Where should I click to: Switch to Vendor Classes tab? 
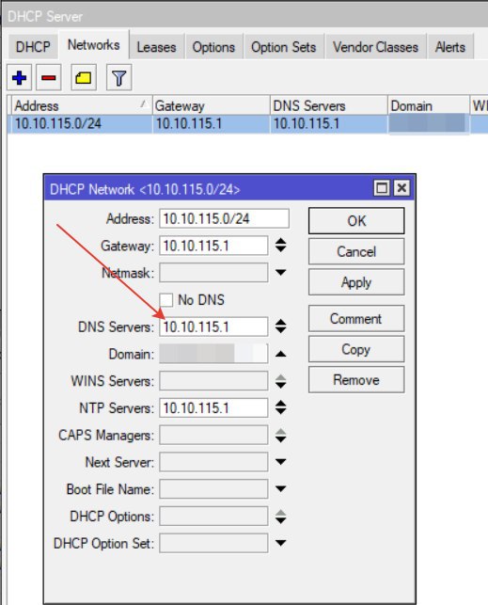[375, 47]
